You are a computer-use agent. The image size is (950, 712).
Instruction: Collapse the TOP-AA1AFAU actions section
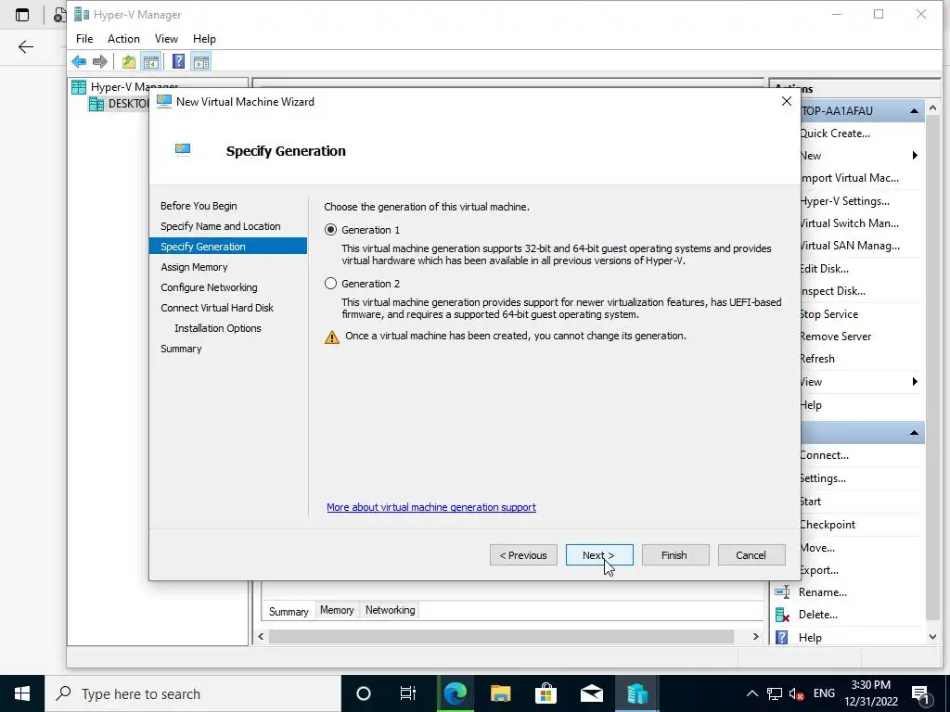click(x=914, y=111)
